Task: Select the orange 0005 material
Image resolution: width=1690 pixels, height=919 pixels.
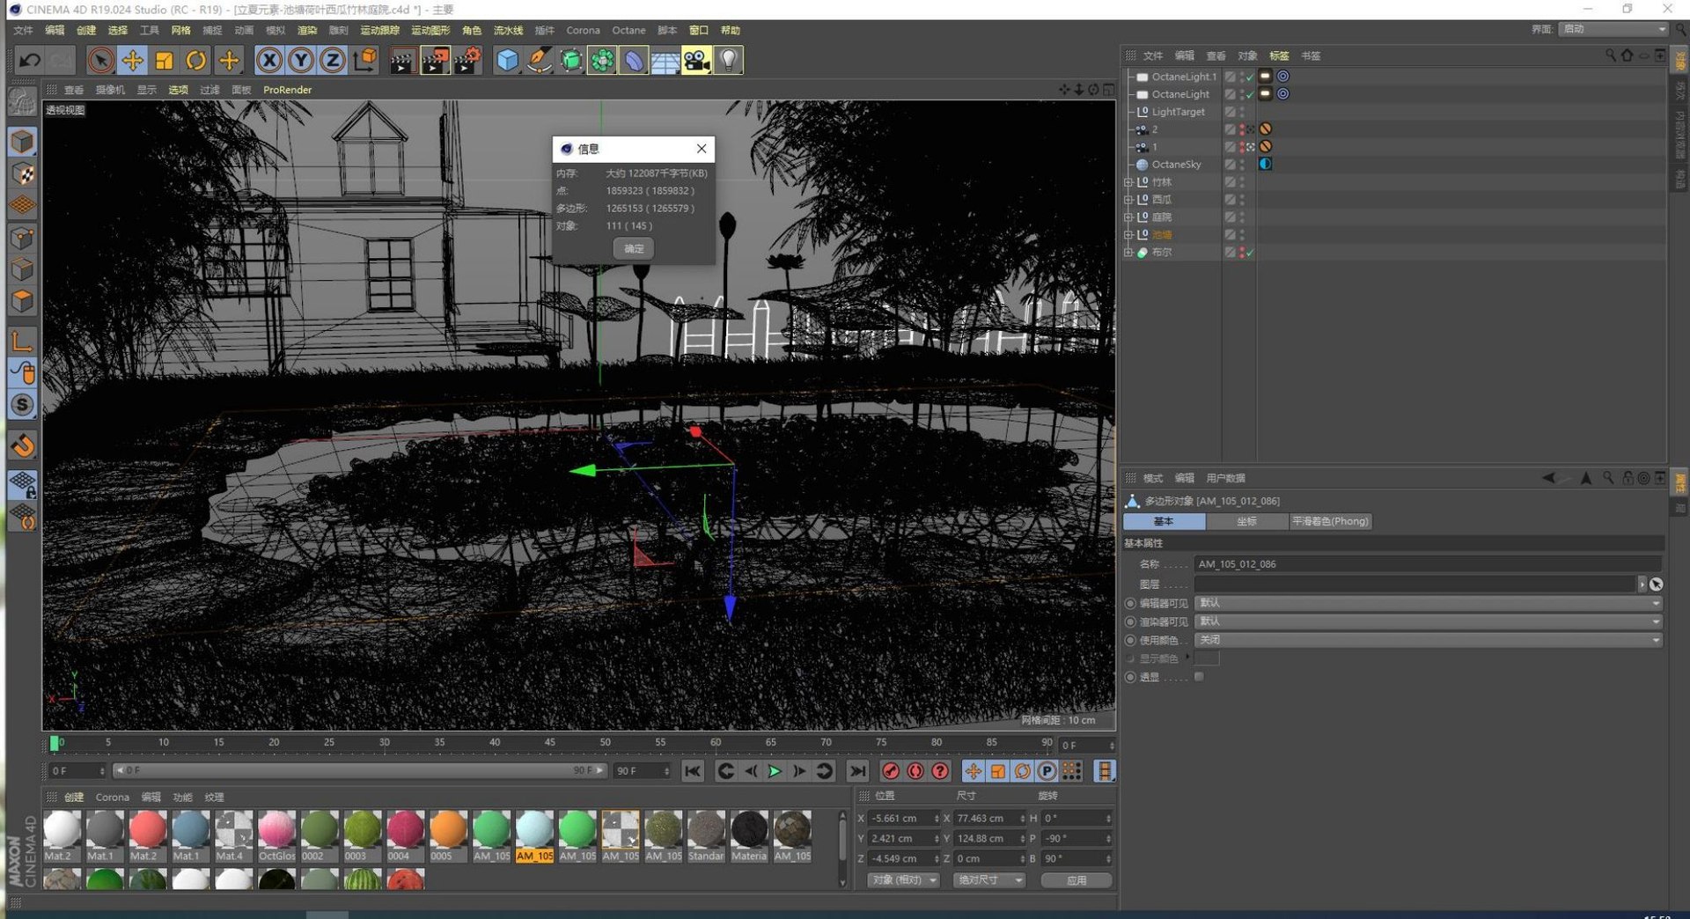Action: 448,837
